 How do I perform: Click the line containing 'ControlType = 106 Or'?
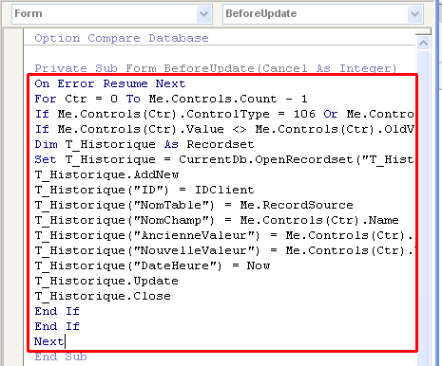click(224, 114)
